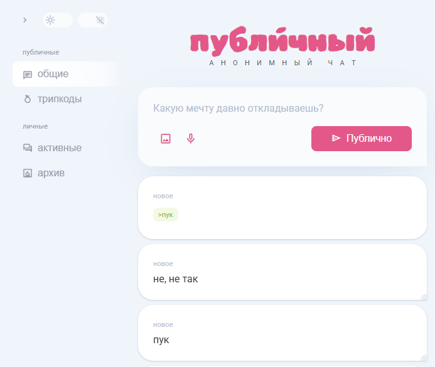The width and height of the screenshot is (435, 367).
Task: Click the green >пук quote tag
Action: (x=166, y=215)
